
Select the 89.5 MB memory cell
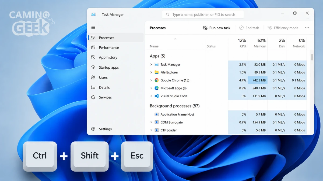coord(258,72)
